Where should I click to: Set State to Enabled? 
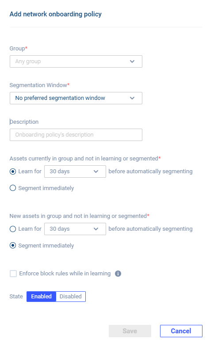point(42,297)
